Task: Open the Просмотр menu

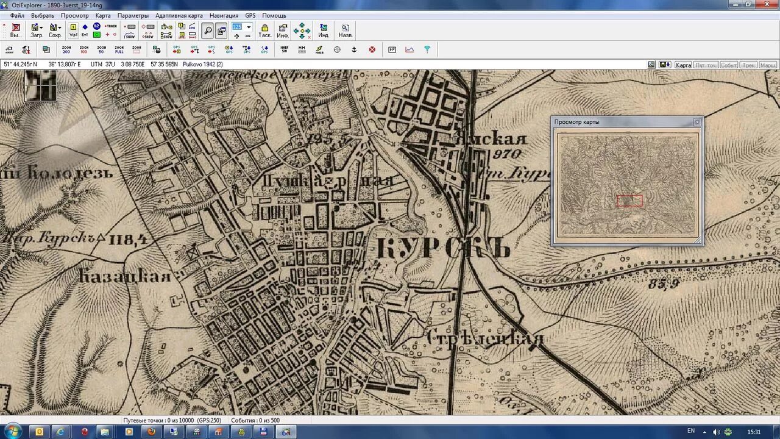Action: (x=75, y=15)
